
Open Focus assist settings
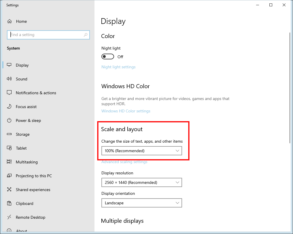[x=48, y=107]
